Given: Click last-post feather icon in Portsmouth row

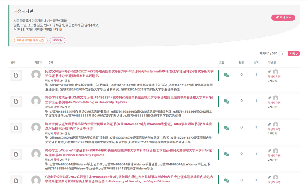Looking at the screenshot, I should coord(269,72).
